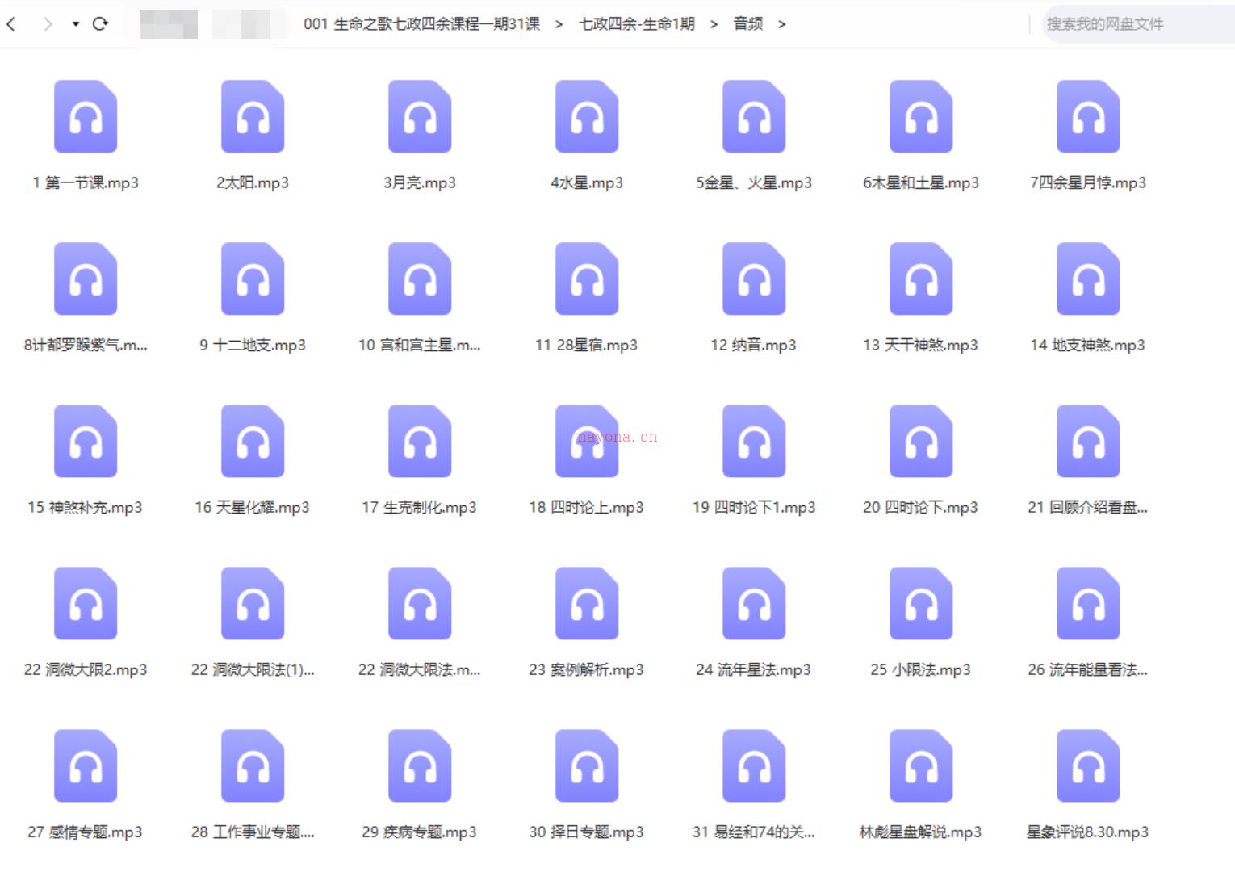Select audio icon for 4水星.mp3
The height and width of the screenshot is (872, 1235).
point(587,116)
